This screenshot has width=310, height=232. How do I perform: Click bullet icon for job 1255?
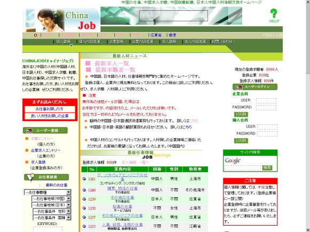coord(84,226)
